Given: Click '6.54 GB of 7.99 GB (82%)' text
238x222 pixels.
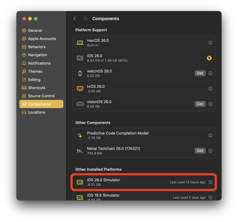Looking at the screenshot, I should click(107, 60).
